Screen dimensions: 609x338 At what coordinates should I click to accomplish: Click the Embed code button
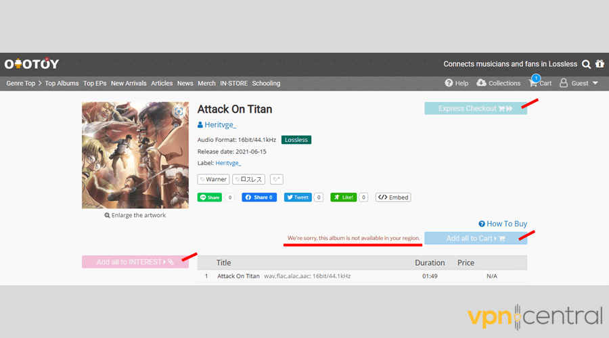[x=393, y=197]
